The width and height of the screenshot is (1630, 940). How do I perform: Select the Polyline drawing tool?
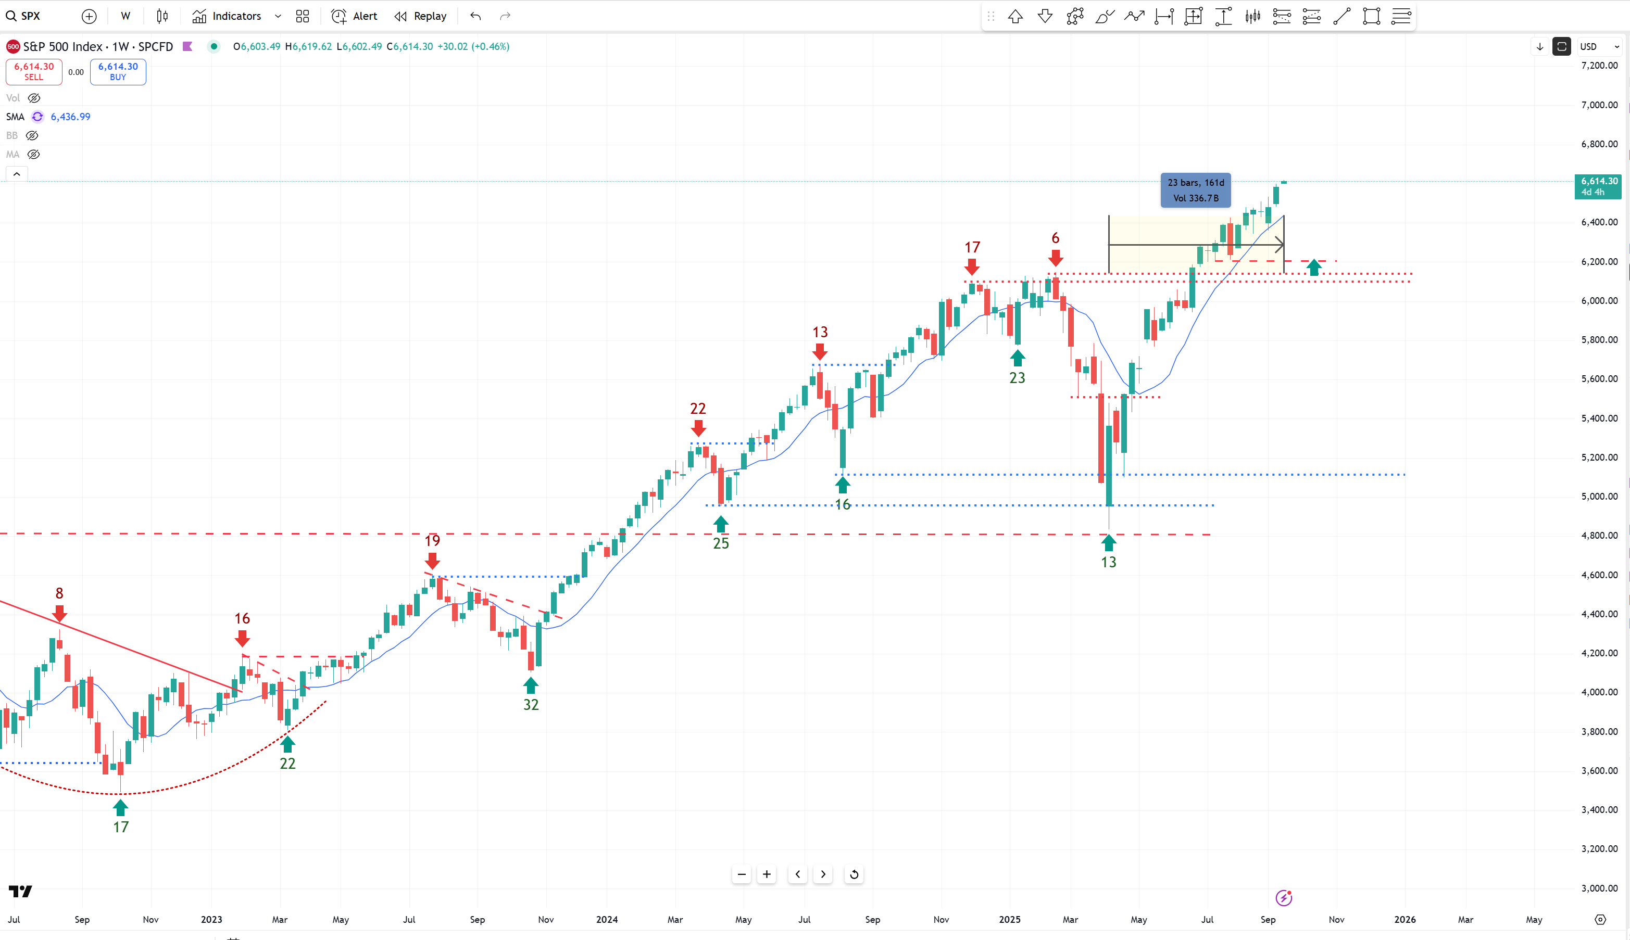(1075, 16)
